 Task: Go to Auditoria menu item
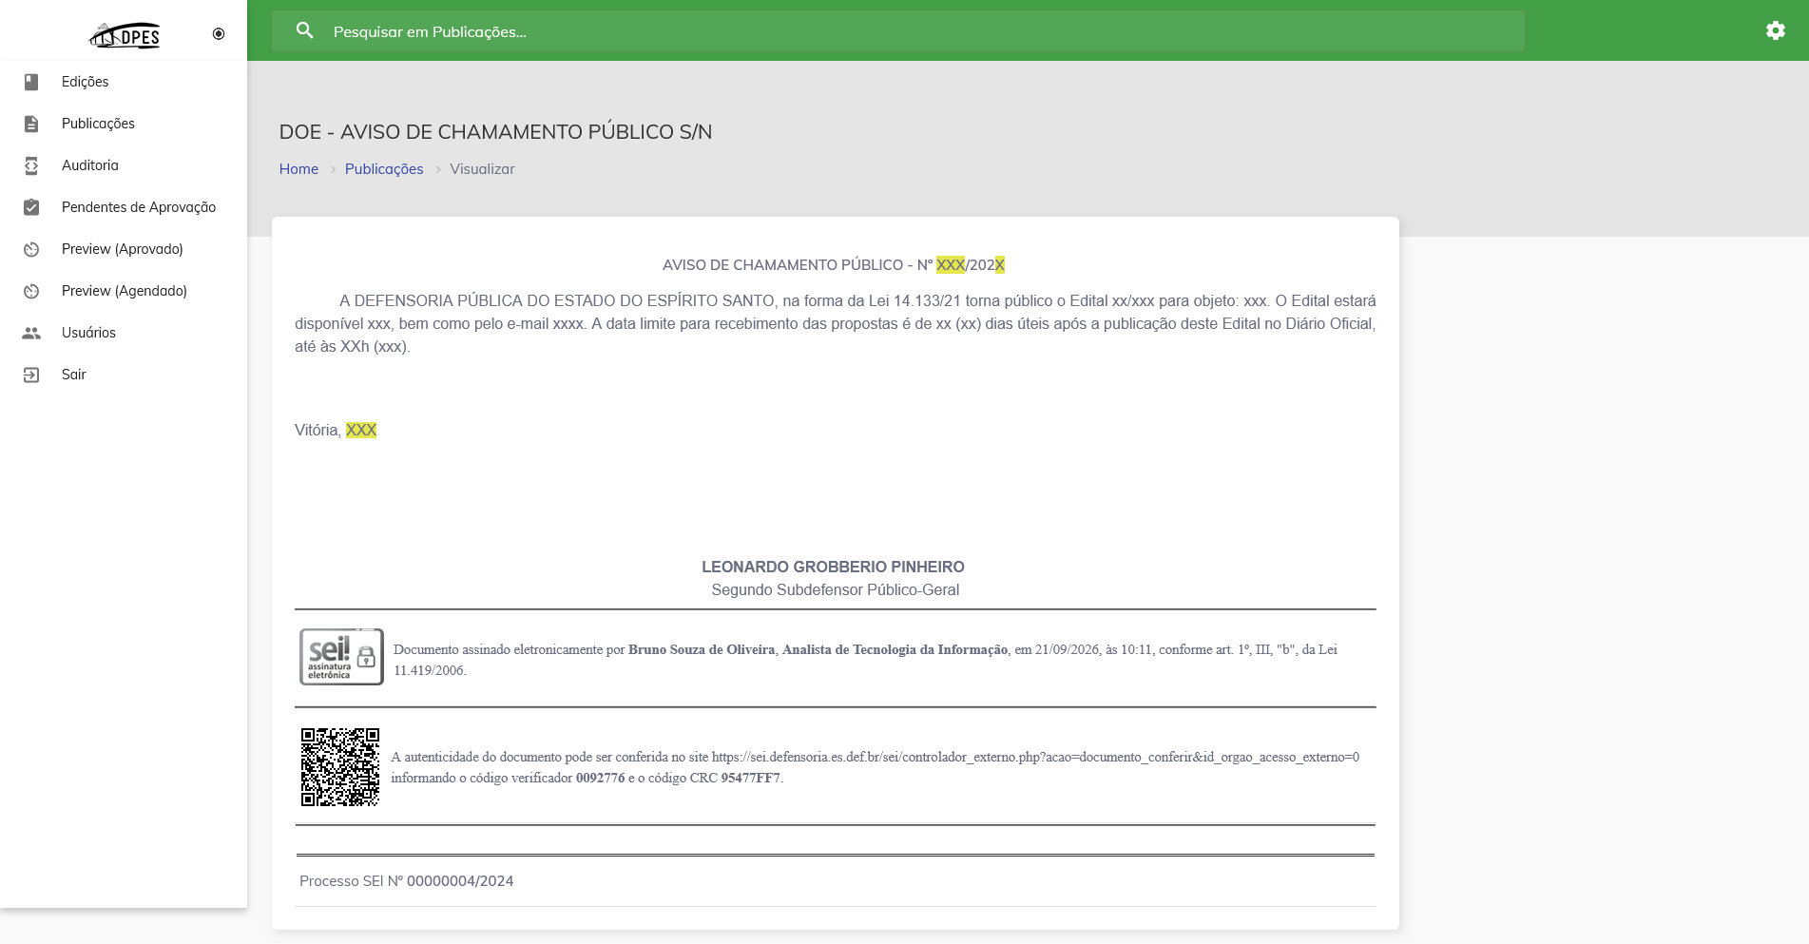124,165
